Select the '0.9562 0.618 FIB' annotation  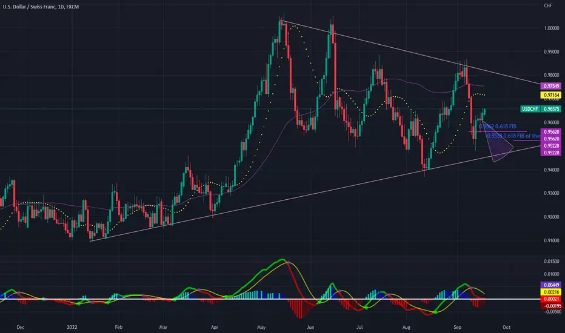[x=498, y=127]
